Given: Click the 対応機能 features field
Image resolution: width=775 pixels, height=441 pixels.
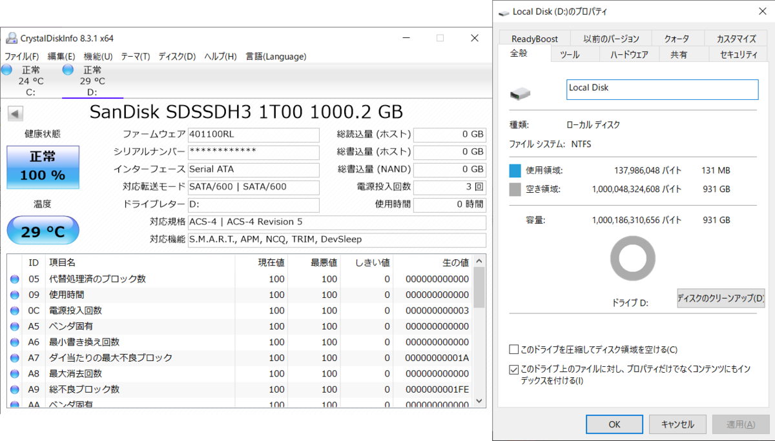Looking at the screenshot, I should (336, 240).
